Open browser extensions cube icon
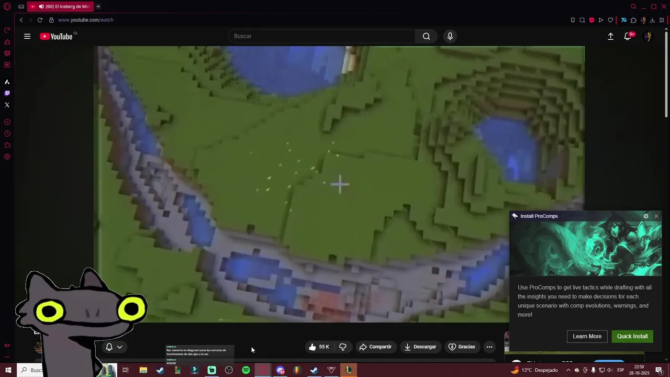Image resolution: width=670 pixels, height=377 pixels. pos(633,20)
